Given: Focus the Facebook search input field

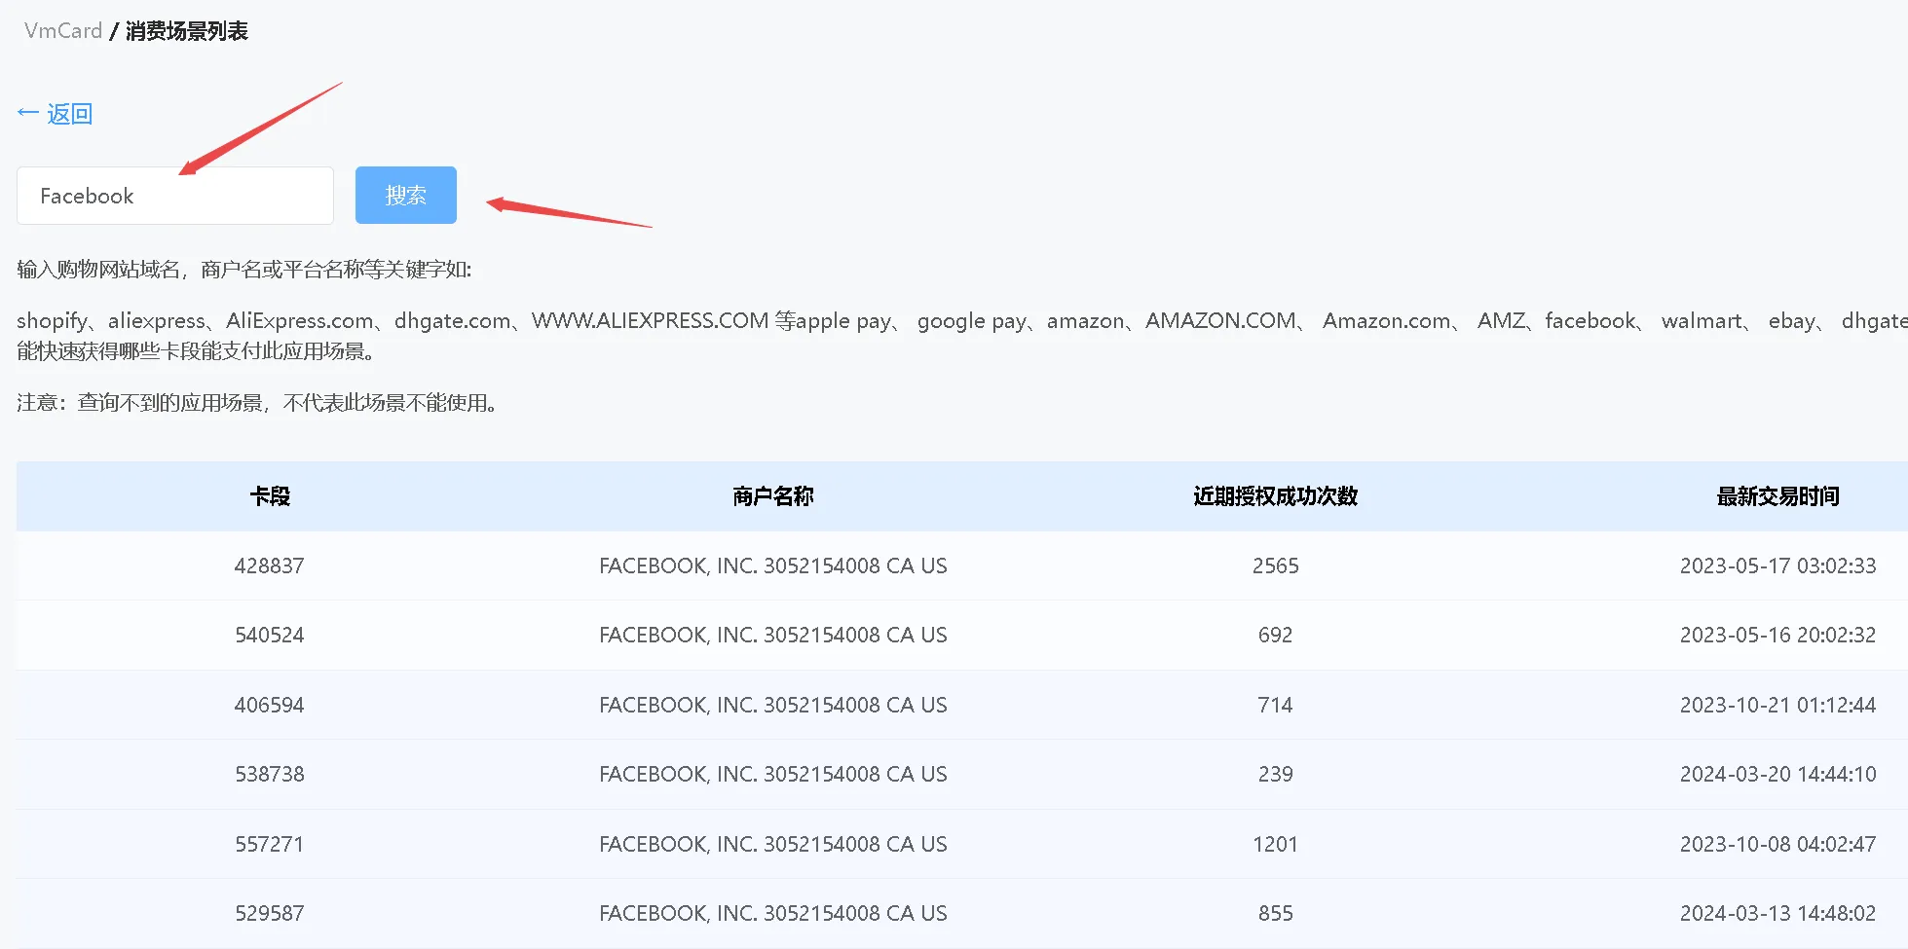Looking at the screenshot, I should click(175, 196).
